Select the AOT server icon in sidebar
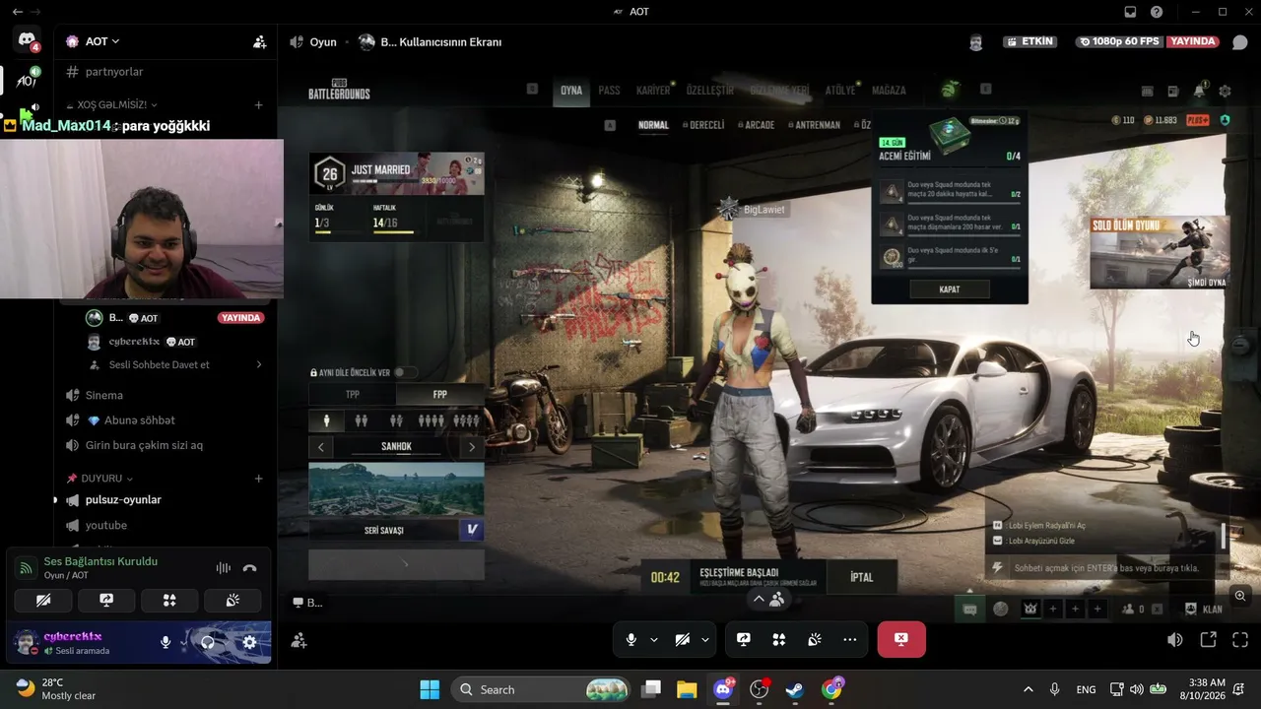The image size is (1261, 709). pos(27,81)
